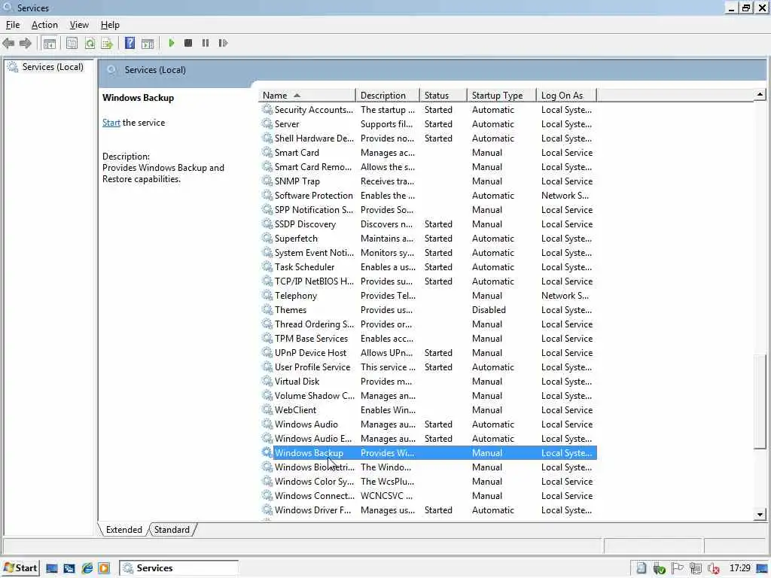
Task: Select the Volume Shadow Copy service
Action: point(428,396)
